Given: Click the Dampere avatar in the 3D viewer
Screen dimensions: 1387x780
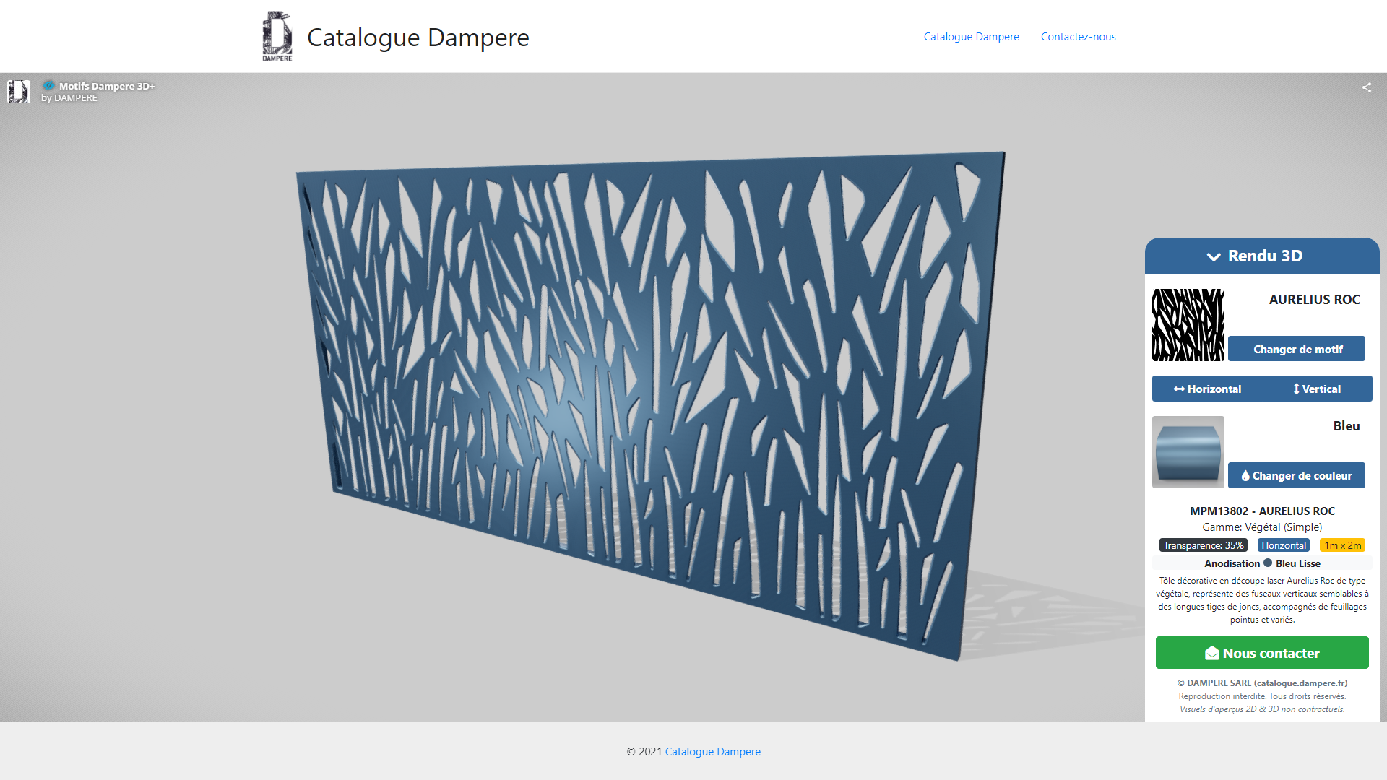Looking at the screenshot, I should click(x=19, y=92).
